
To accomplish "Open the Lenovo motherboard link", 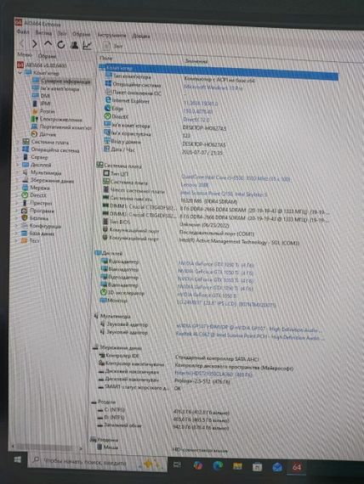I will coord(195,185).
